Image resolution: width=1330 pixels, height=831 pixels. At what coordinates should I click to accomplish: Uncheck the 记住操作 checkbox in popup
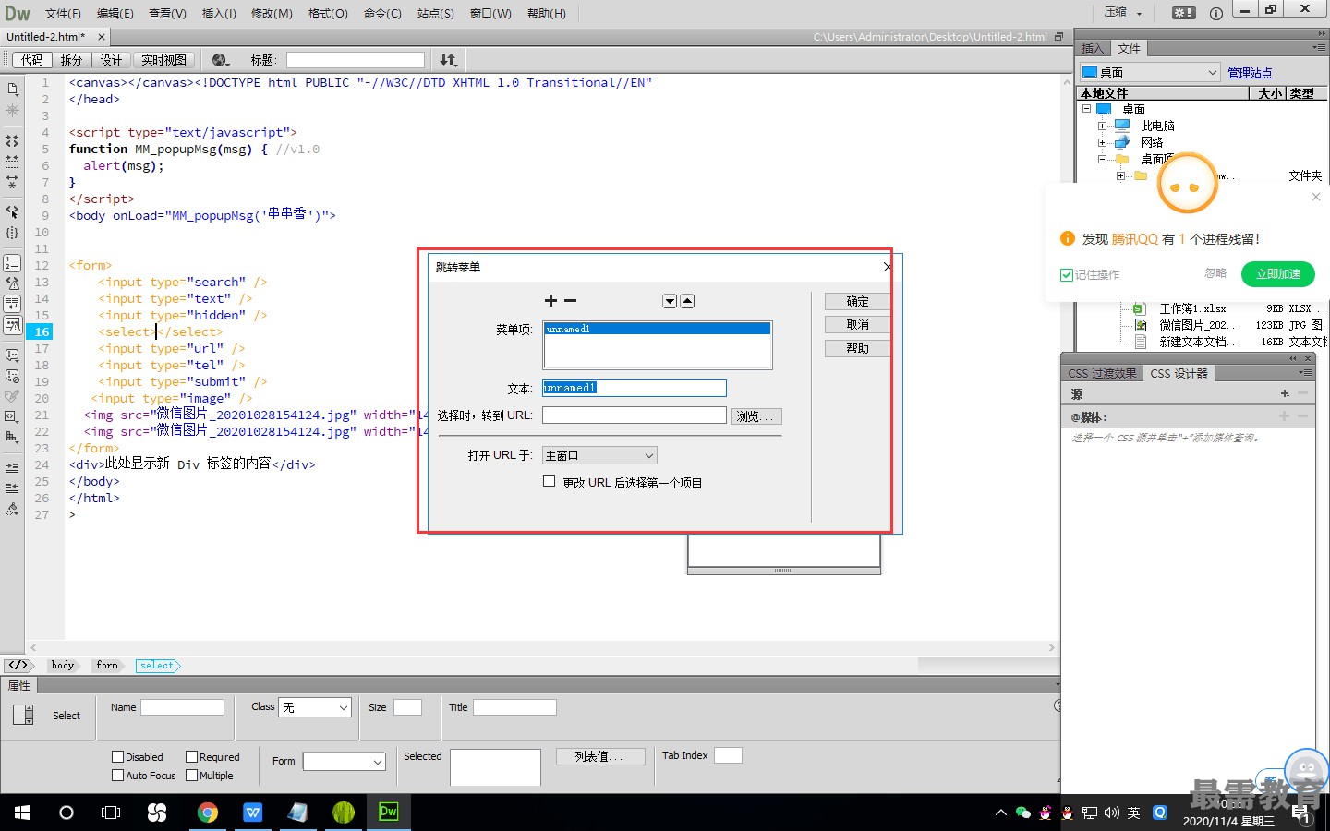point(1067,275)
